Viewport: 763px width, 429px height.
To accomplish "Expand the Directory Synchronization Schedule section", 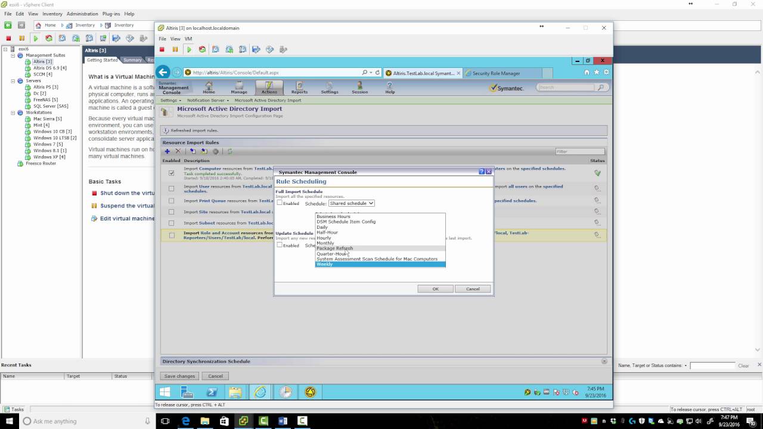I will coord(604,361).
